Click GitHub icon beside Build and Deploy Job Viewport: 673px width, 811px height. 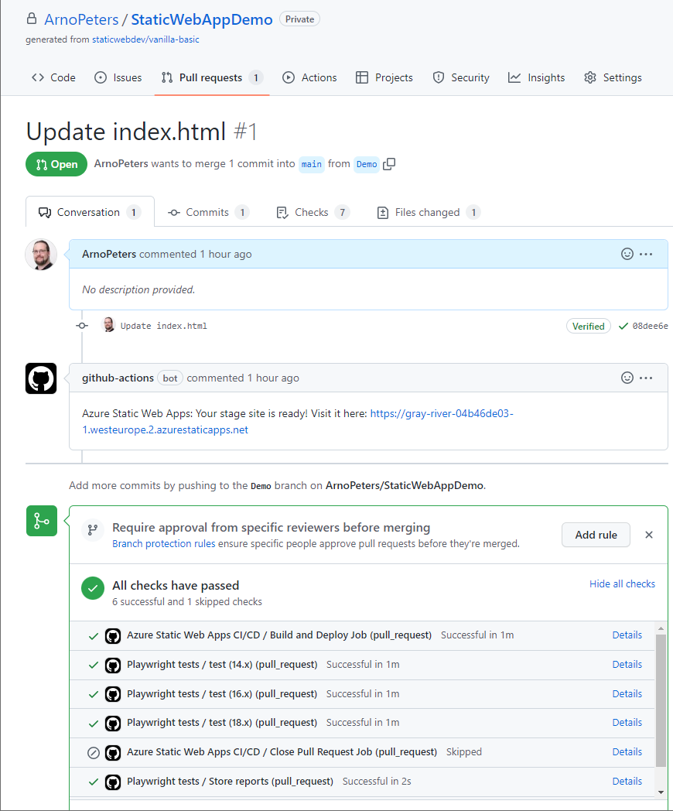tap(113, 635)
